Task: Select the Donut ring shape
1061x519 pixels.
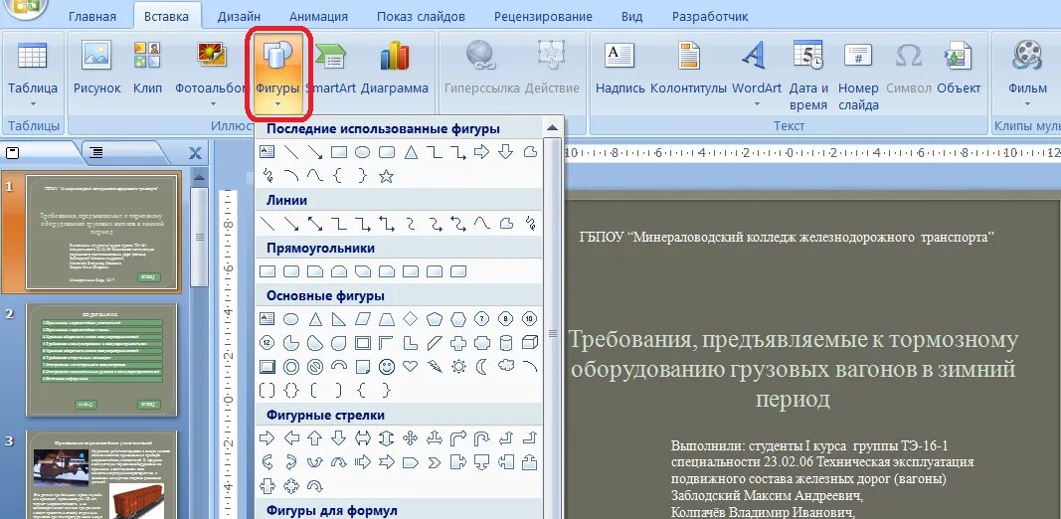Action: [291, 367]
